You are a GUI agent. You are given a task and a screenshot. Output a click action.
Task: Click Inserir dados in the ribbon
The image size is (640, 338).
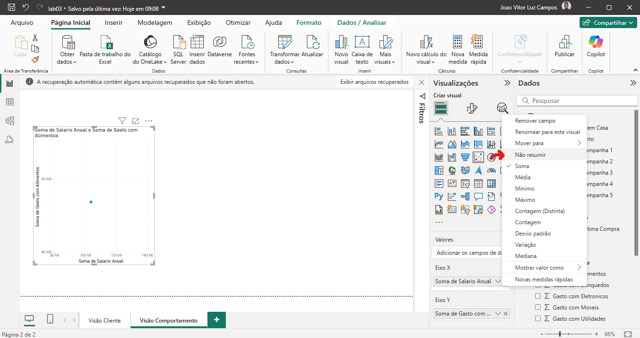tap(197, 50)
